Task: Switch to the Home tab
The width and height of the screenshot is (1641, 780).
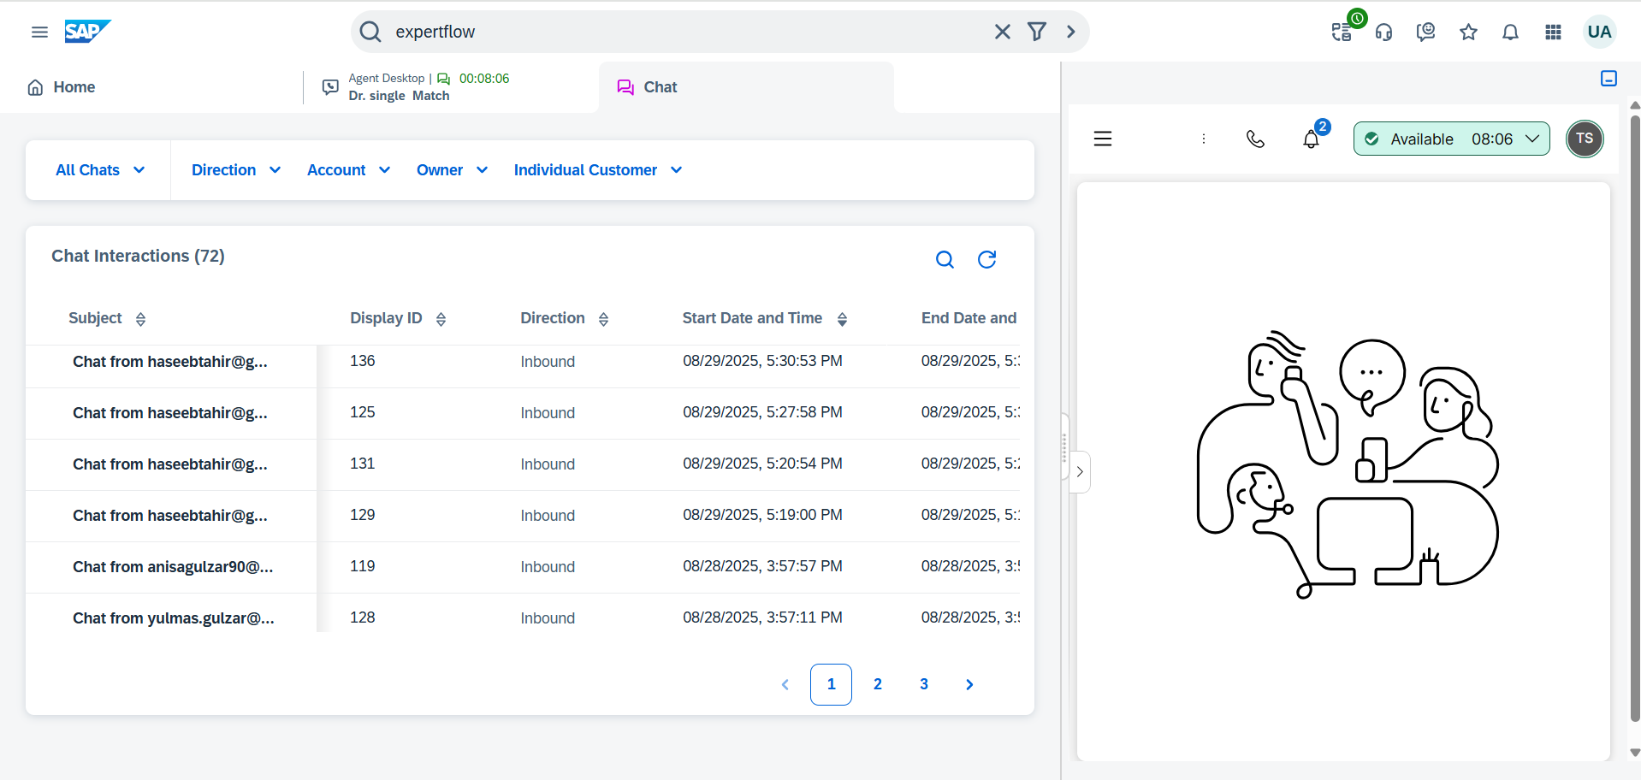Action: 62,87
